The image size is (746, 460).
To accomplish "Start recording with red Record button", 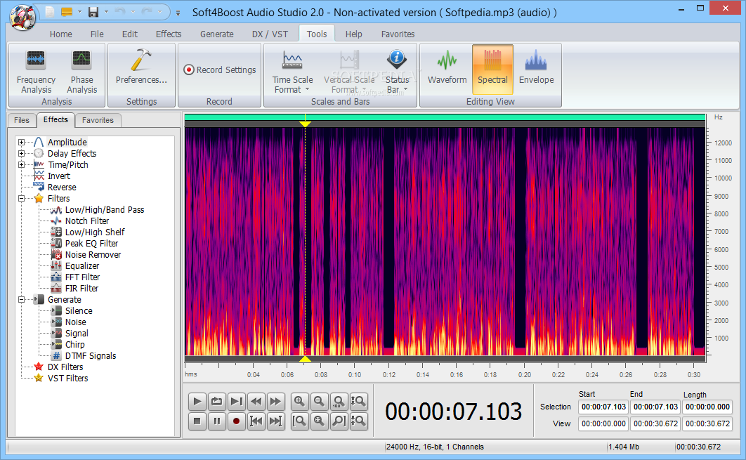I will [x=236, y=421].
